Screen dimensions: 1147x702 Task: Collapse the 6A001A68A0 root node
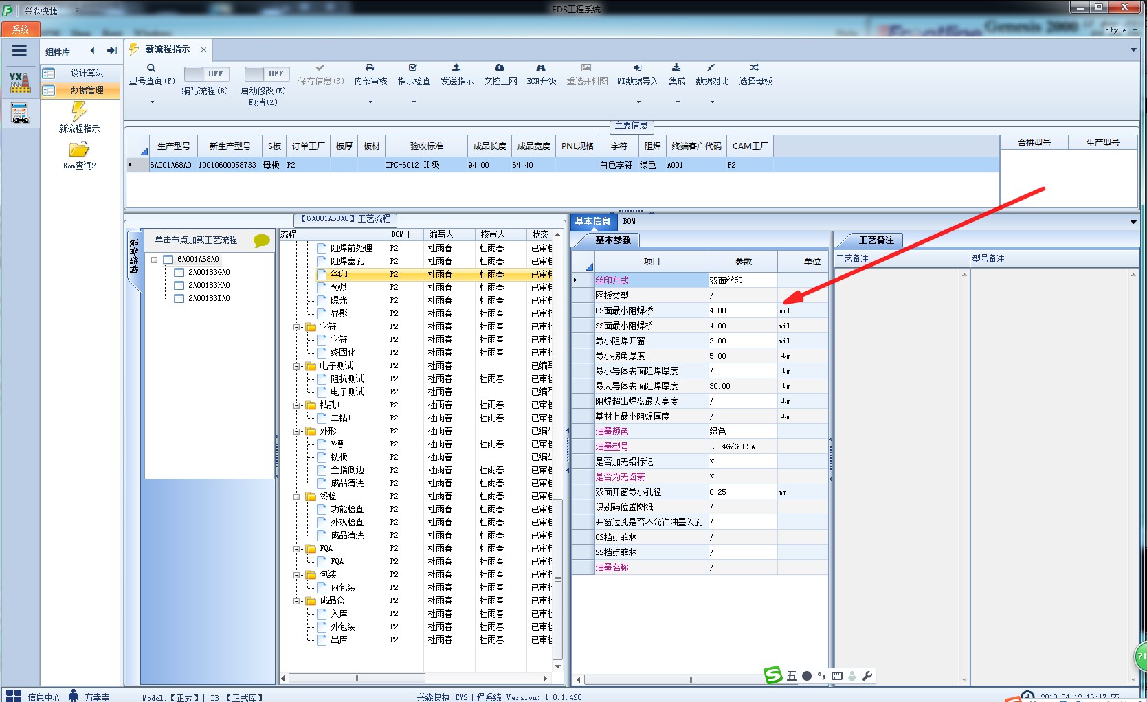tap(155, 260)
